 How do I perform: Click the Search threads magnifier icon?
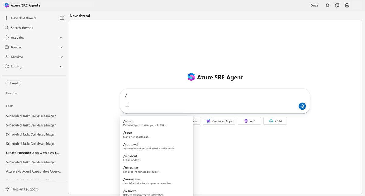(x=7, y=28)
